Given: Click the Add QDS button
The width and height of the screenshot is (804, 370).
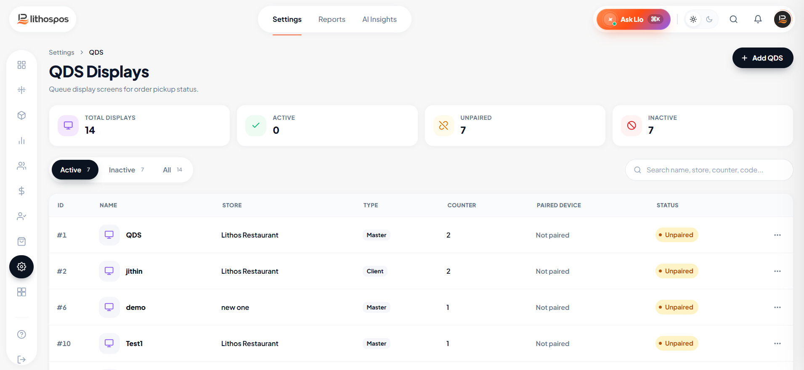Looking at the screenshot, I should pos(763,58).
